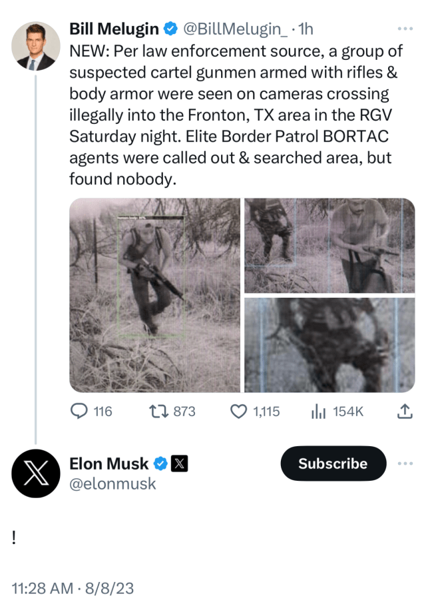This screenshot has height=598, width=426.
Task: Subscribe to Elon Musk
Action: (333, 463)
